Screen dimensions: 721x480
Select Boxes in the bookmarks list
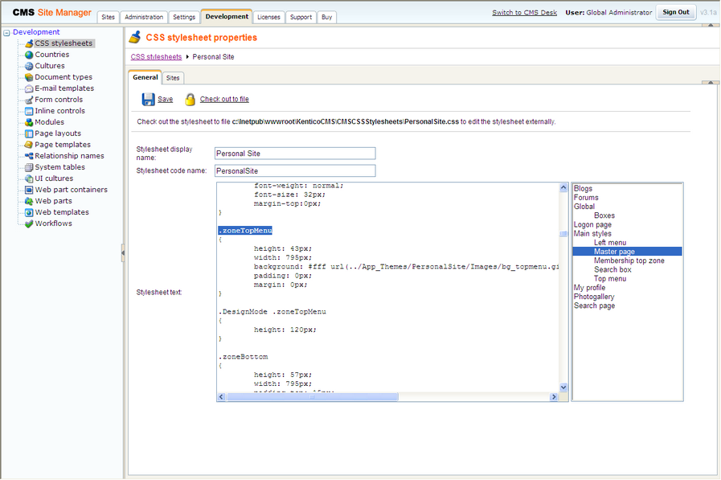604,215
